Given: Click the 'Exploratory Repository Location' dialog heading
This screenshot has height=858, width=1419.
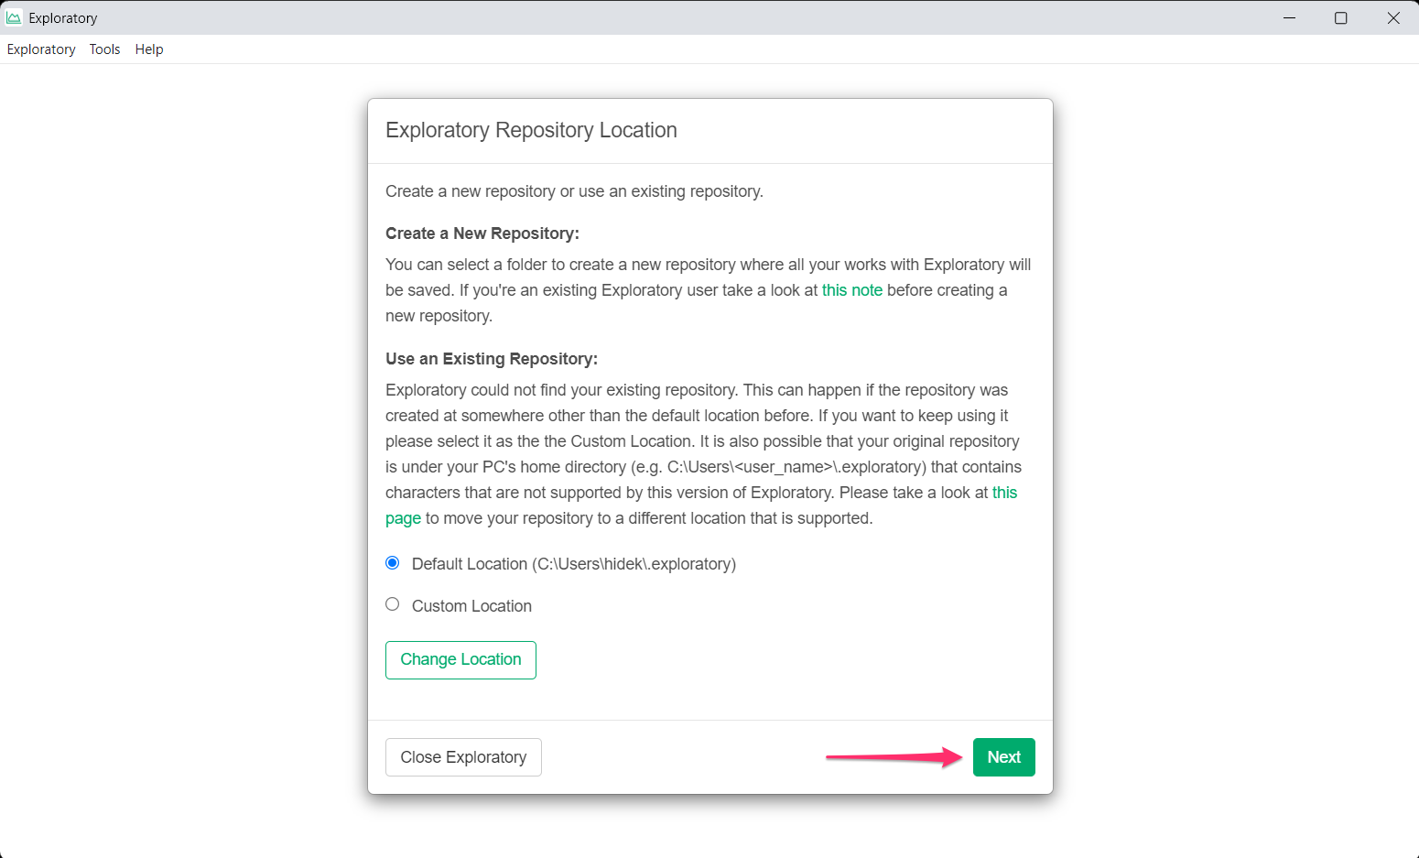Looking at the screenshot, I should [x=531, y=130].
